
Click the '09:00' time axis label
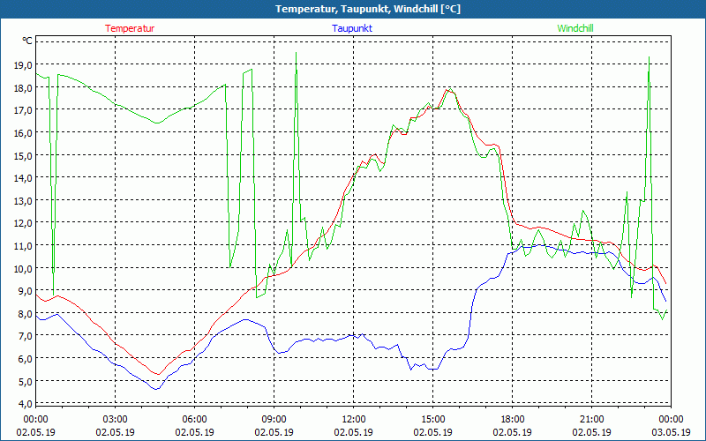[x=274, y=420]
